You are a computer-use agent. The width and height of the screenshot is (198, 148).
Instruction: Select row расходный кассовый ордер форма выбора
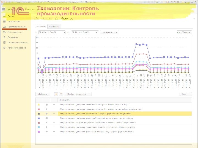tap(113, 118)
